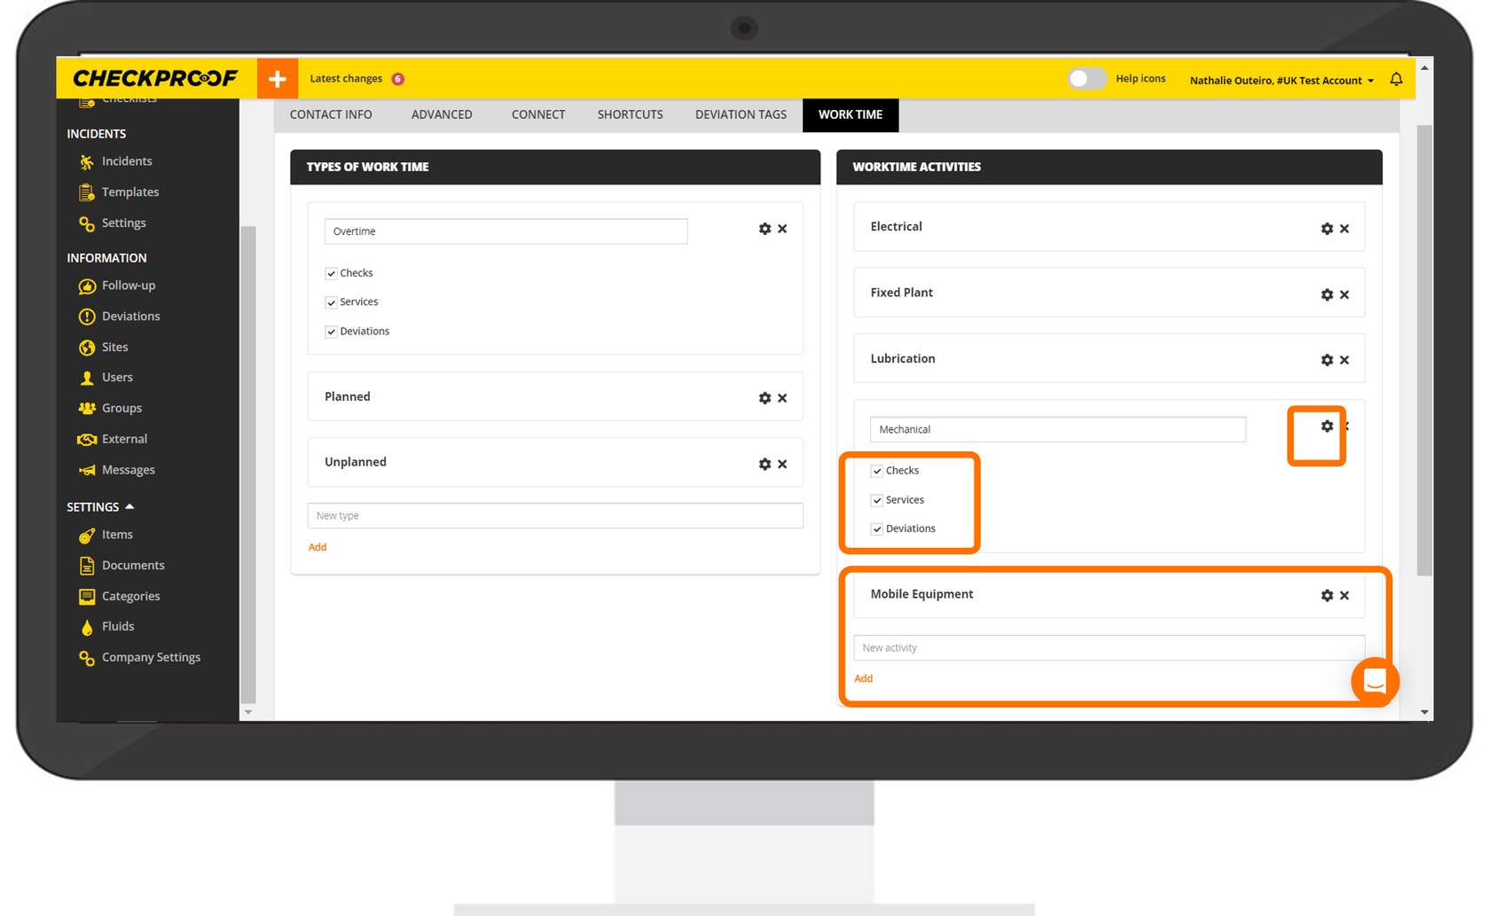
Task: Toggle the Help icons switch
Action: [x=1086, y=79]
